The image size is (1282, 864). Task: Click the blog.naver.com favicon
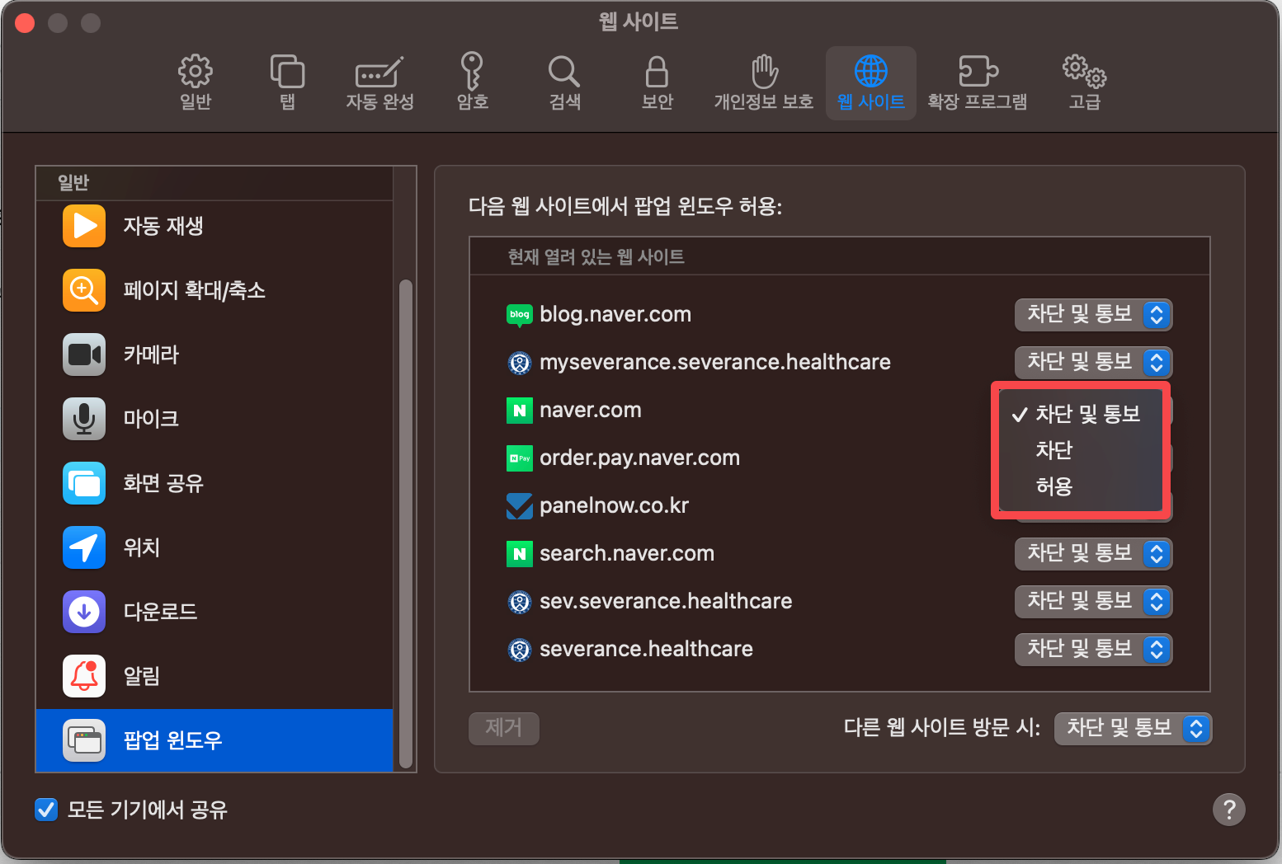[520, 315]
